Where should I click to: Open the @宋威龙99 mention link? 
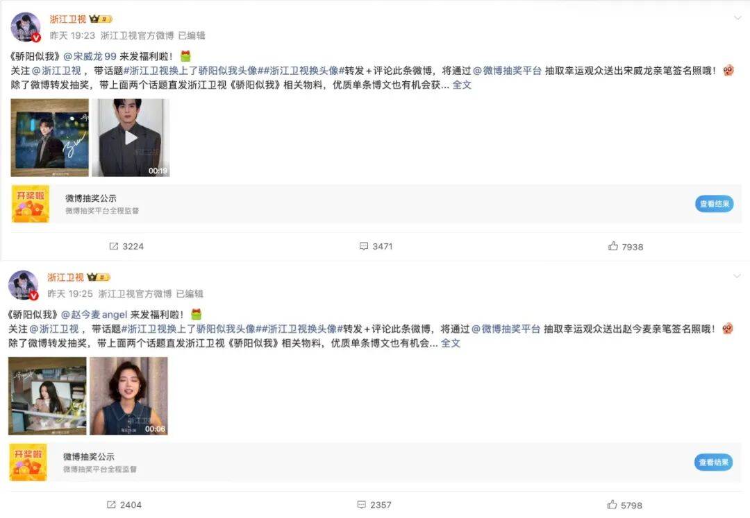pyautogui.click(x=90, y=56)
